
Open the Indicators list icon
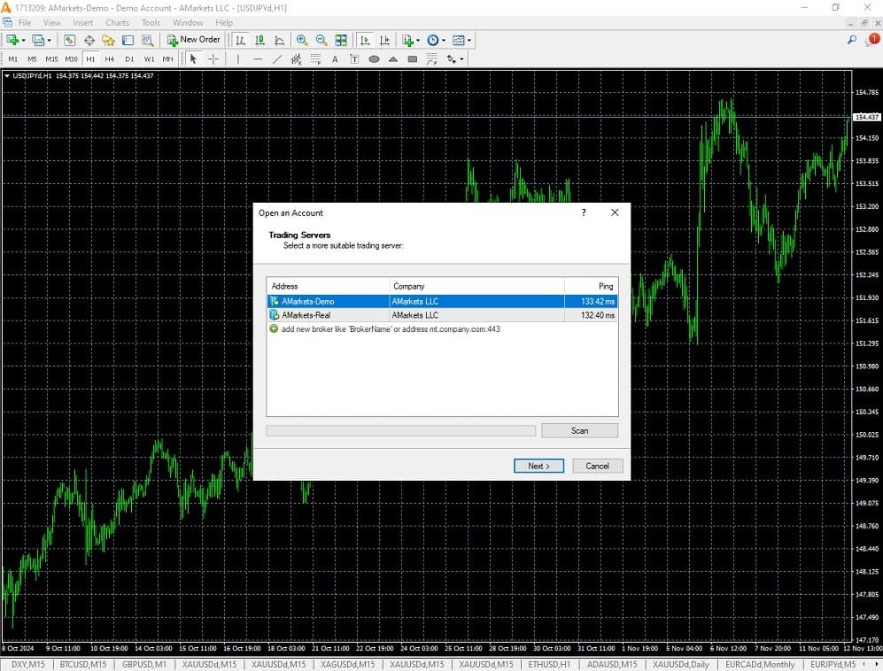click(407, 40)
